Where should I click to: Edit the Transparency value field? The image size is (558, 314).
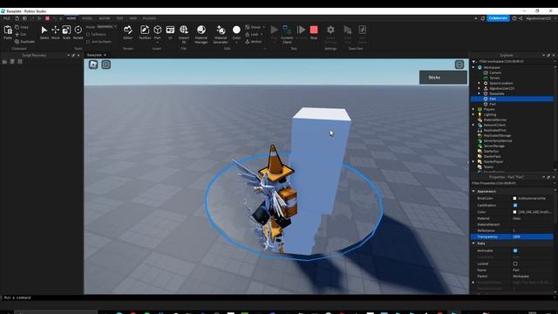(533, 236)
